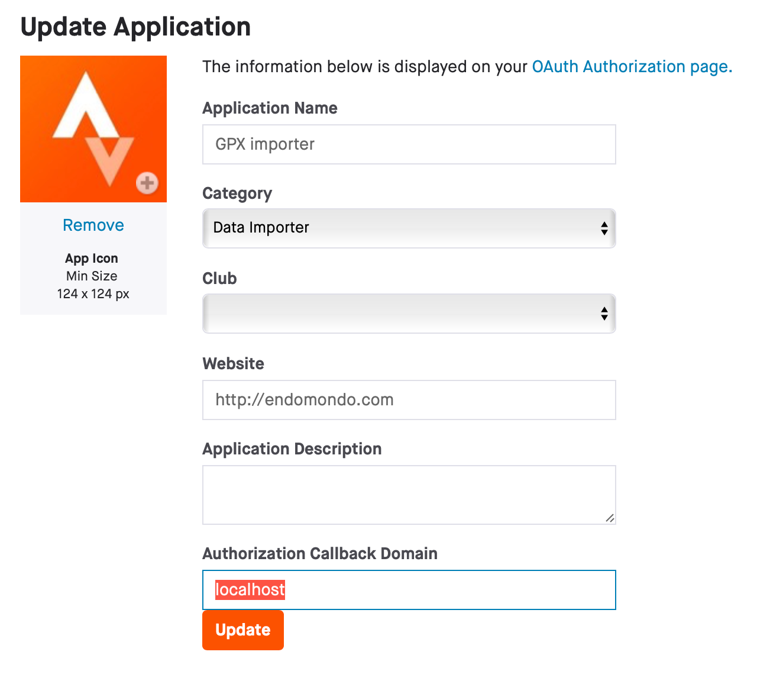The image size is (757, 684).
Task: Click the Authorization Callback Domain field
Action: tap(409, 590)
